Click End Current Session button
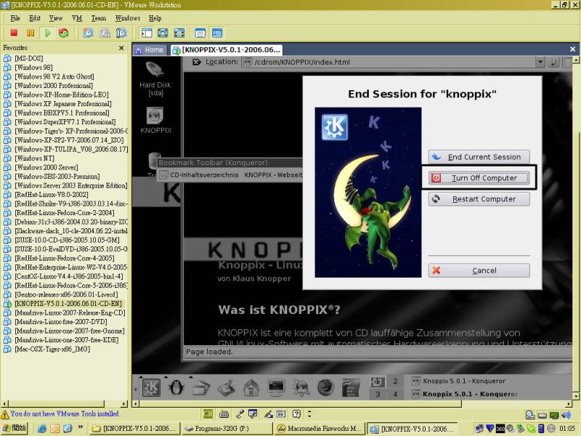The image size is (581, 436). click(479, 157)
